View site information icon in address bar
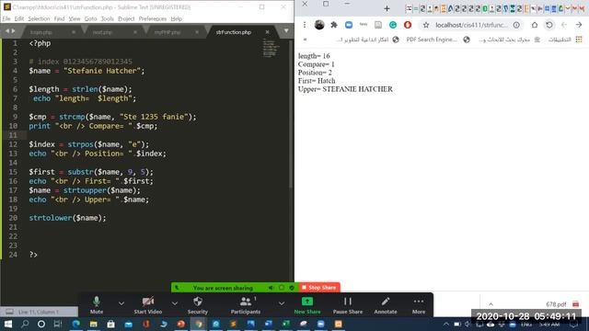 pyautogui.click(x=516, y=25)
